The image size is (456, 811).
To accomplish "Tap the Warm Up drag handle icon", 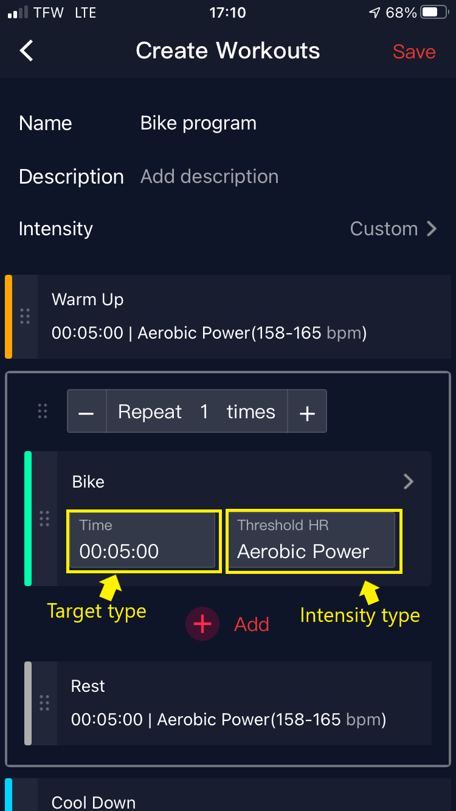I will [x=25, y=316].
